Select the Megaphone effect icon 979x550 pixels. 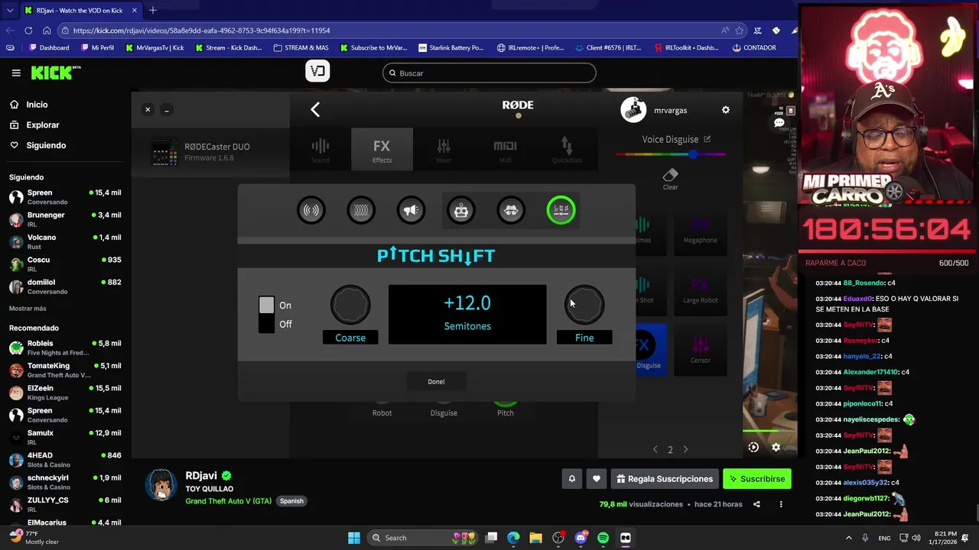(411, 210)
